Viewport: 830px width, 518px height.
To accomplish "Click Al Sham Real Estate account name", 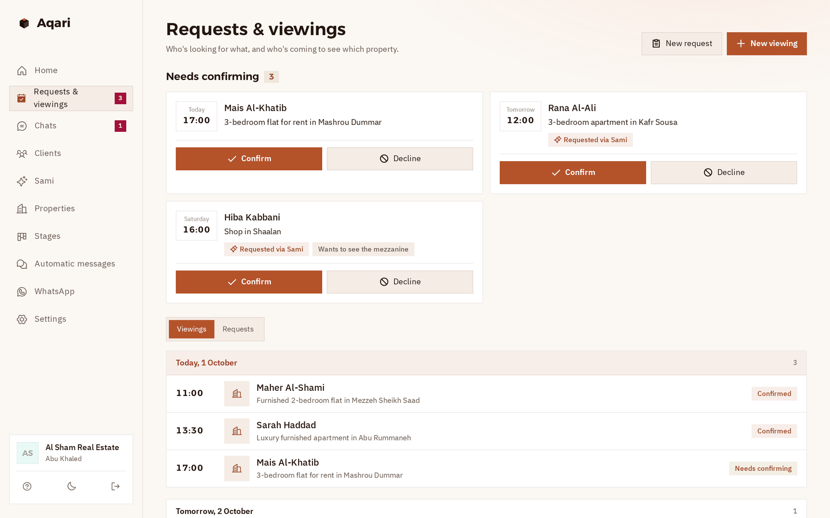I will tap(82, 447).
